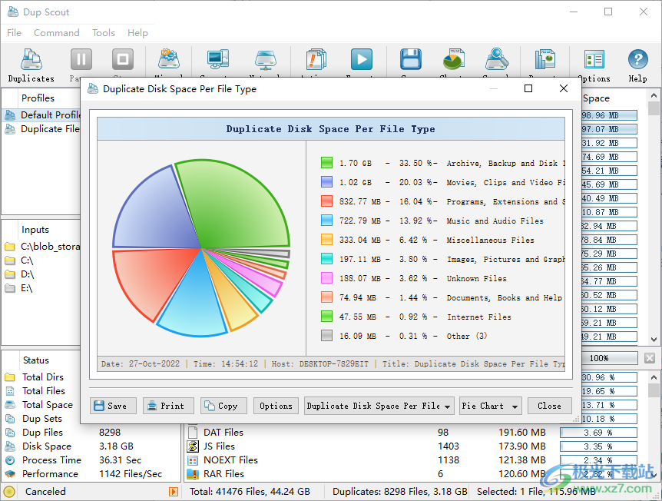This screenshot has width=662, height=501.
Task: Click the JS Files row icon
Action: [x=193, y=446]
